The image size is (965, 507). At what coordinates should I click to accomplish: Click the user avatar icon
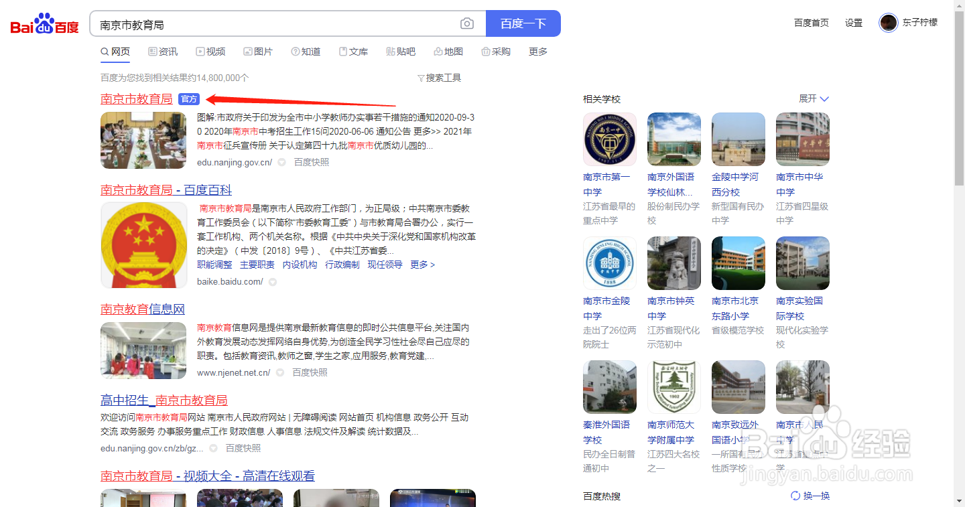pyautogui.click(x=889, y=23)
